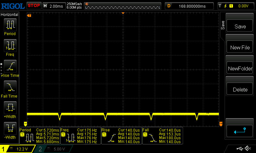
Task: Click the blue back arrow button
Action: (x=240, y=131)
